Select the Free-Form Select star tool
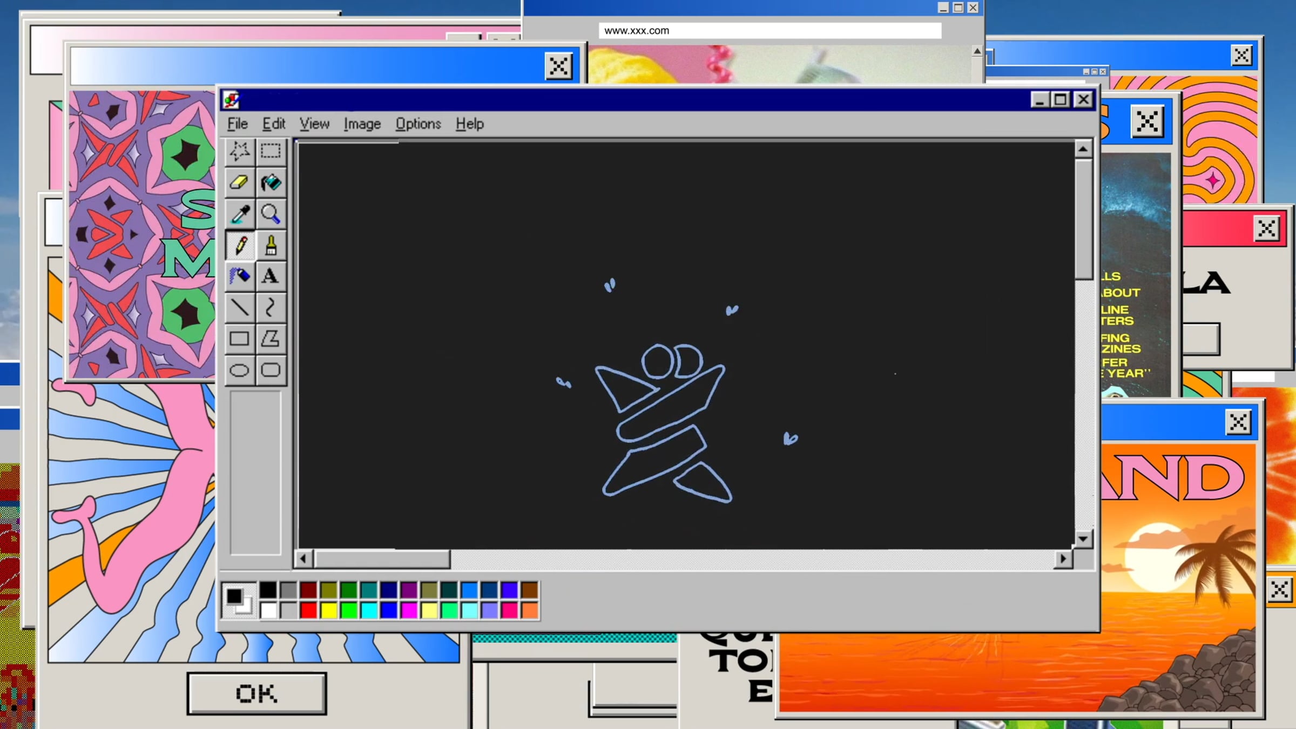 [x=239, y=151]
